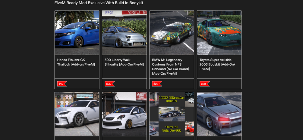Screen dimensions: 303x140
Task: Open the 500 Liberty Walk Silhoutte car image
Action: (x=124, y=33)
